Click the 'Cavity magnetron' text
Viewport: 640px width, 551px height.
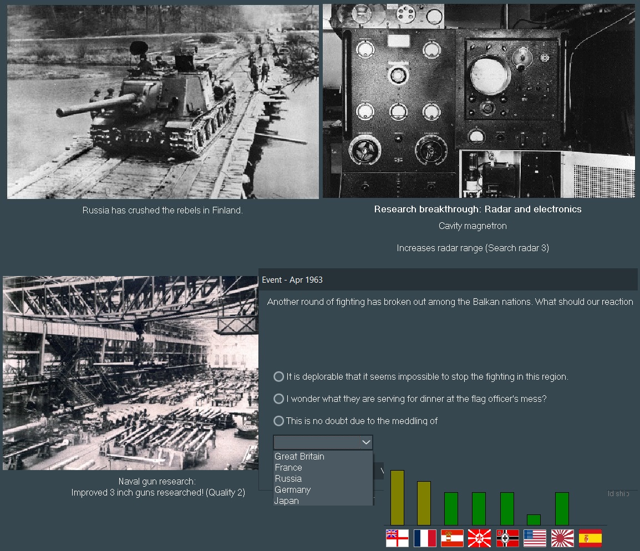(473, 226)
